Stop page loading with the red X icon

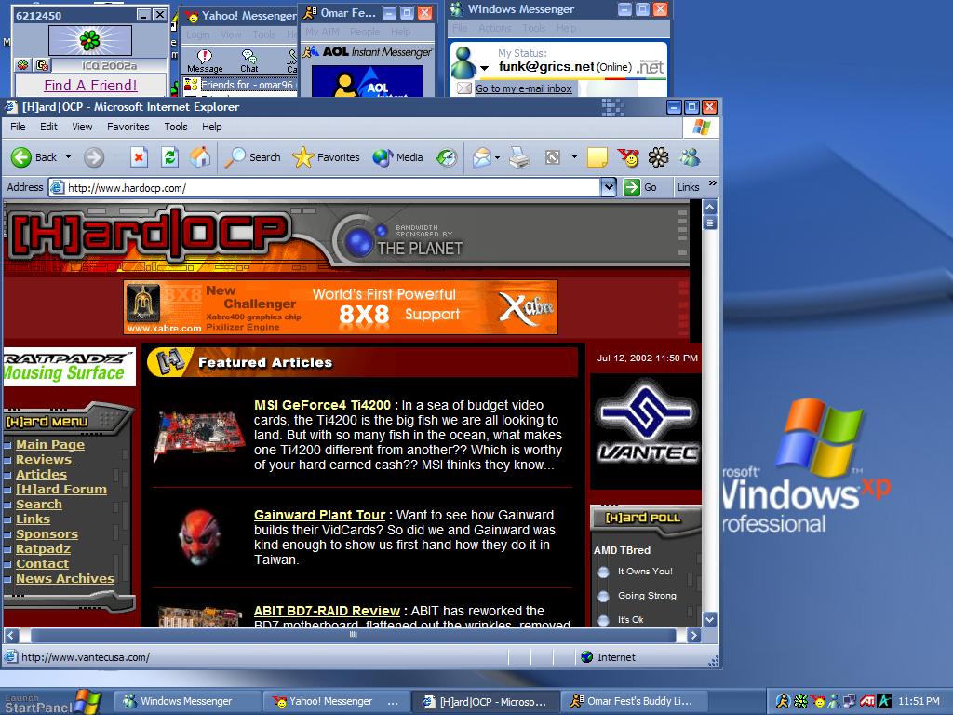click(x=139, y=157)
